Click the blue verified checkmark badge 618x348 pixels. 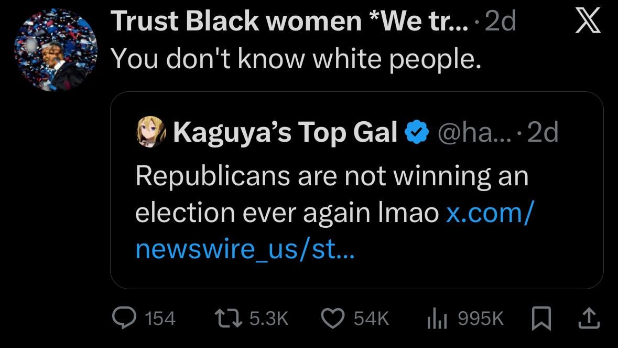pyautogui.click(x=417, y=132)
